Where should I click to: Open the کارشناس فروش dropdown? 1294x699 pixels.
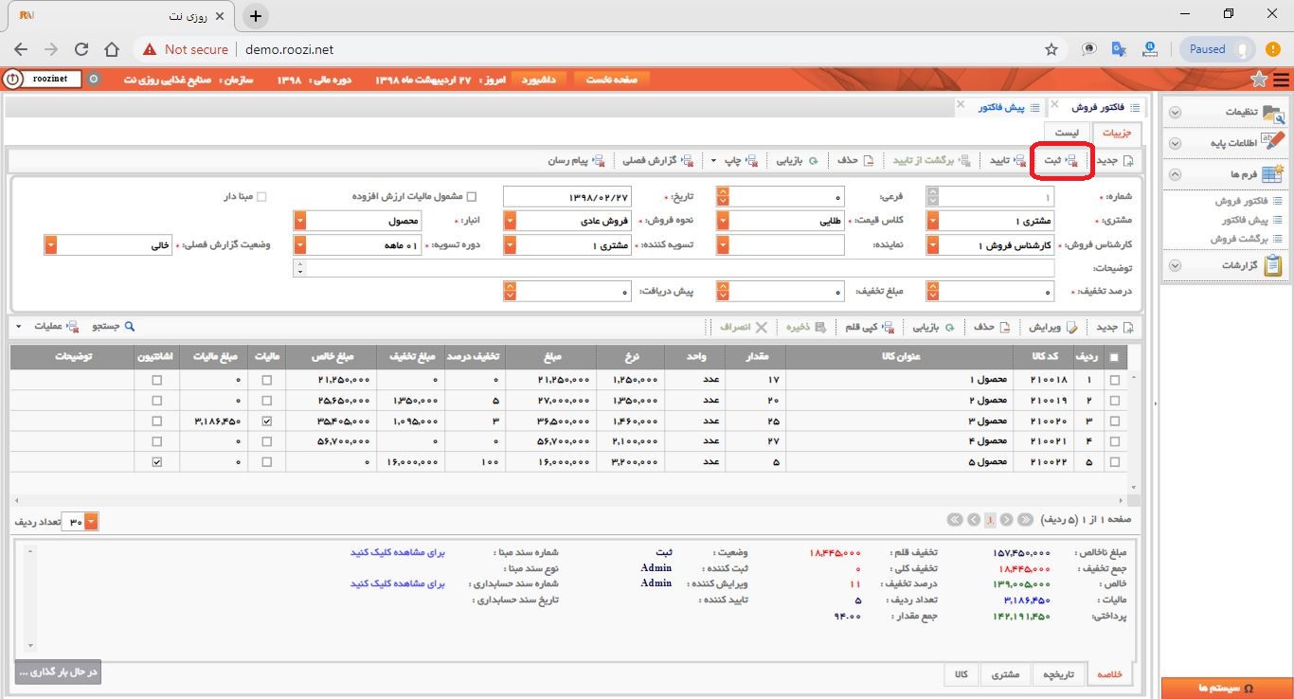(933, 245)
